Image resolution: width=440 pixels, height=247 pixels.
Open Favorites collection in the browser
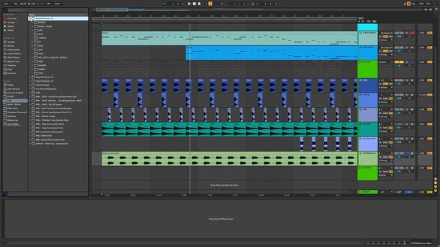(12, 19)
